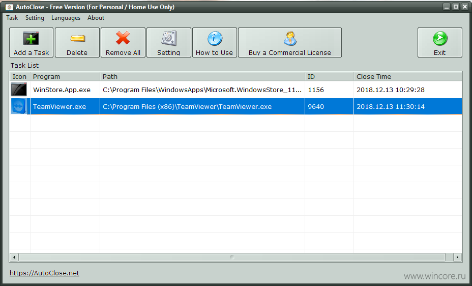
Task: Sort by the Close Time column header
Action: pos(408,76)
